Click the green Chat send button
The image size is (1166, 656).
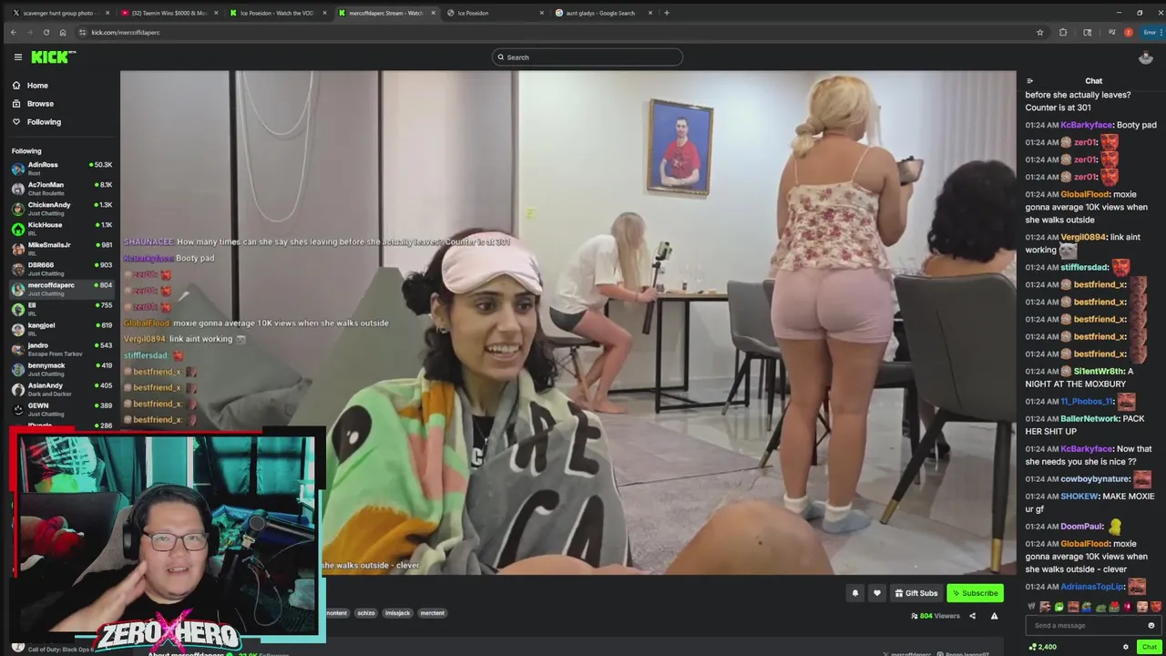(x=1149, y=647)
